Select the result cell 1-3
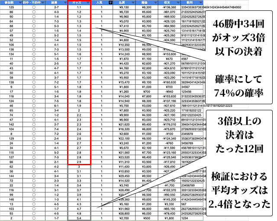The height and width of the screenshot is (221, 277). pyautogui.click(x=56, y=199)
